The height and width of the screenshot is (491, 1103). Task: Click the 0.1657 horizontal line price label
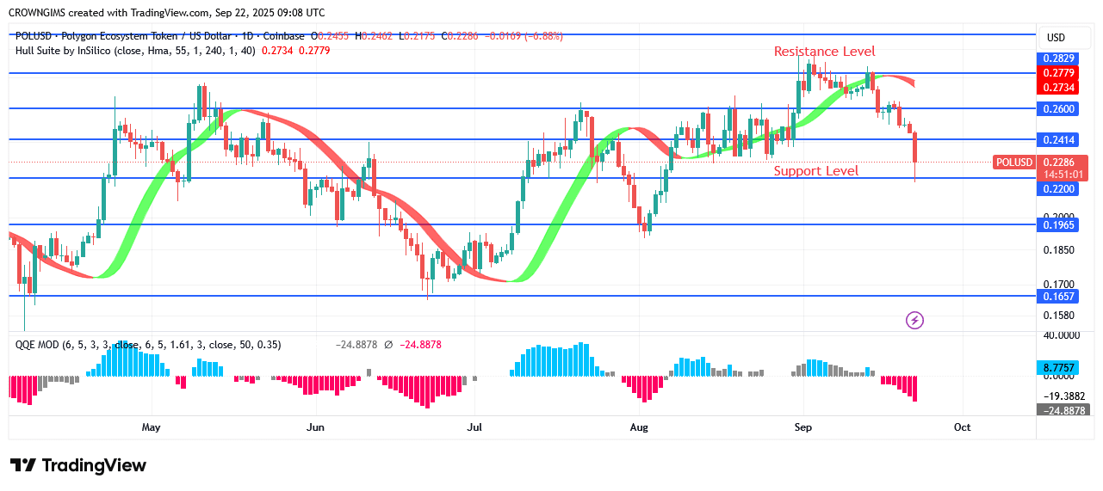[x=1058, y=296]
